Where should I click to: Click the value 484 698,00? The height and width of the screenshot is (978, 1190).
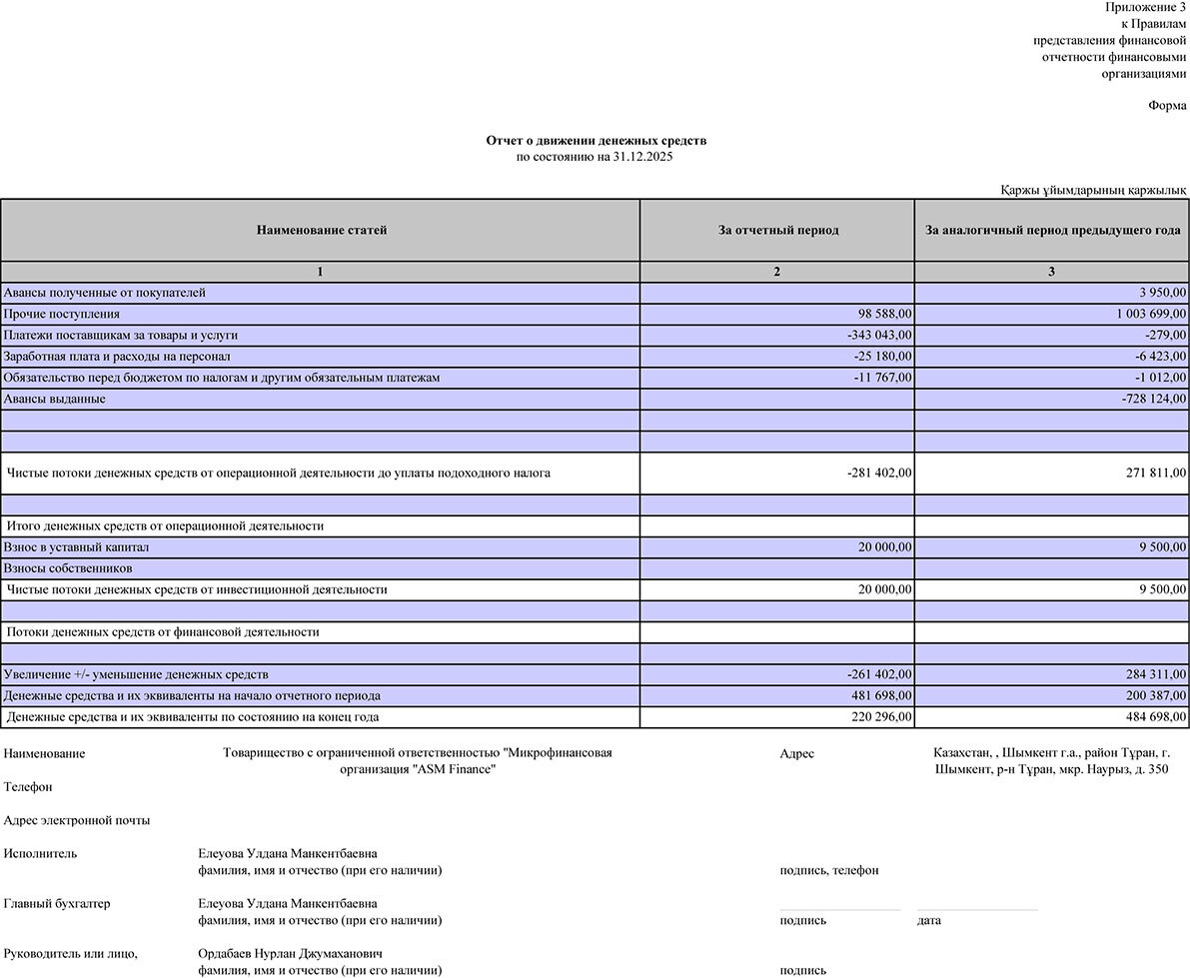(x=1156, y=717)
